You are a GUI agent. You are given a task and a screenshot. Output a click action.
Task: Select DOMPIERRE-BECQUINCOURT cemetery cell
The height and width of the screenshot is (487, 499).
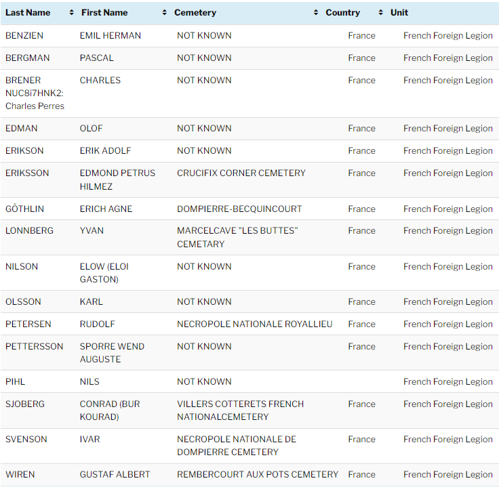[x=239, y=209]
